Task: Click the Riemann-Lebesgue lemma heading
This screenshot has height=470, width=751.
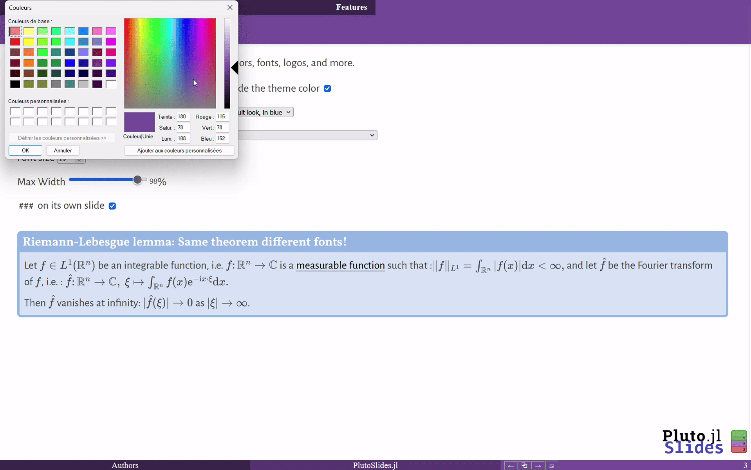Action: (x=184, y=242)
